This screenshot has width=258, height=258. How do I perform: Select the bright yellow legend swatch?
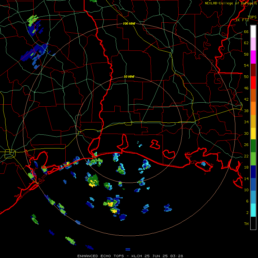click(253, 134)
